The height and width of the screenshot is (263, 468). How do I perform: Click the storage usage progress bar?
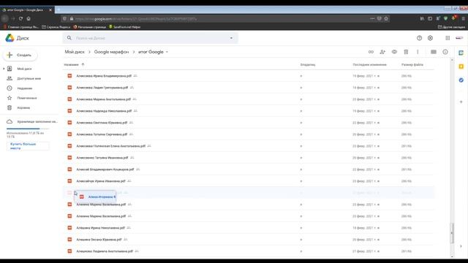[x=28, y=129]
